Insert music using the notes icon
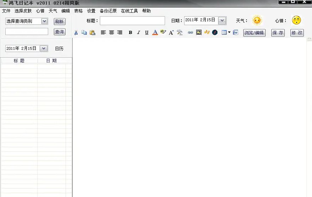This screenshot has height=197, width=312. tap(207, 33)
